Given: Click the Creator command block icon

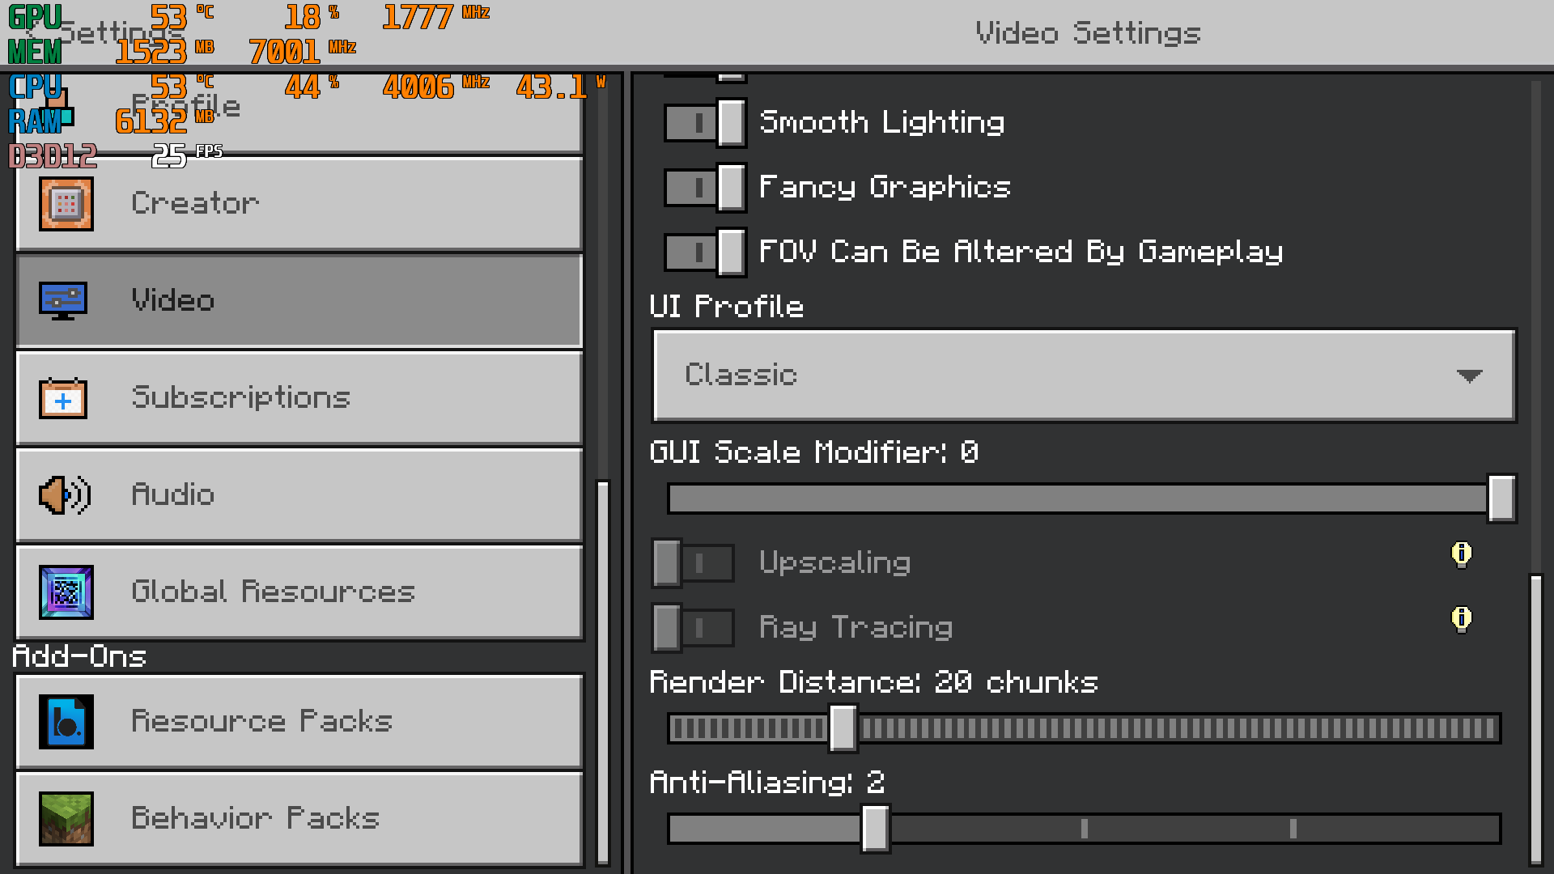Looking at the screenshot, I should click(x=66, y=204).
